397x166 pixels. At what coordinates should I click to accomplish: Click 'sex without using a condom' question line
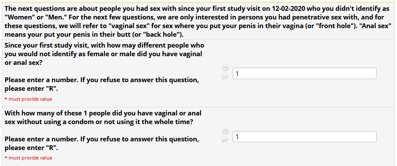[x=99, y=122]
